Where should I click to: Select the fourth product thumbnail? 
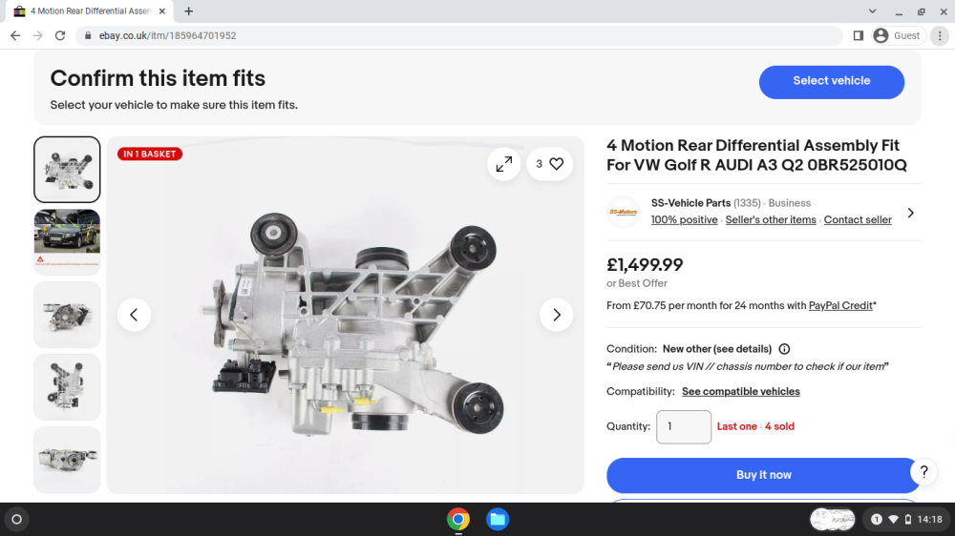[67, 387]
